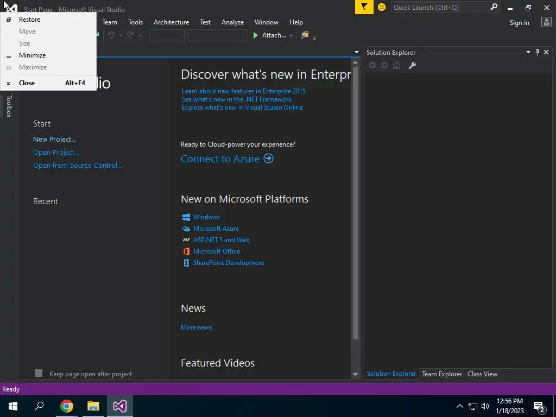Open the Test menu

(205, 22)
